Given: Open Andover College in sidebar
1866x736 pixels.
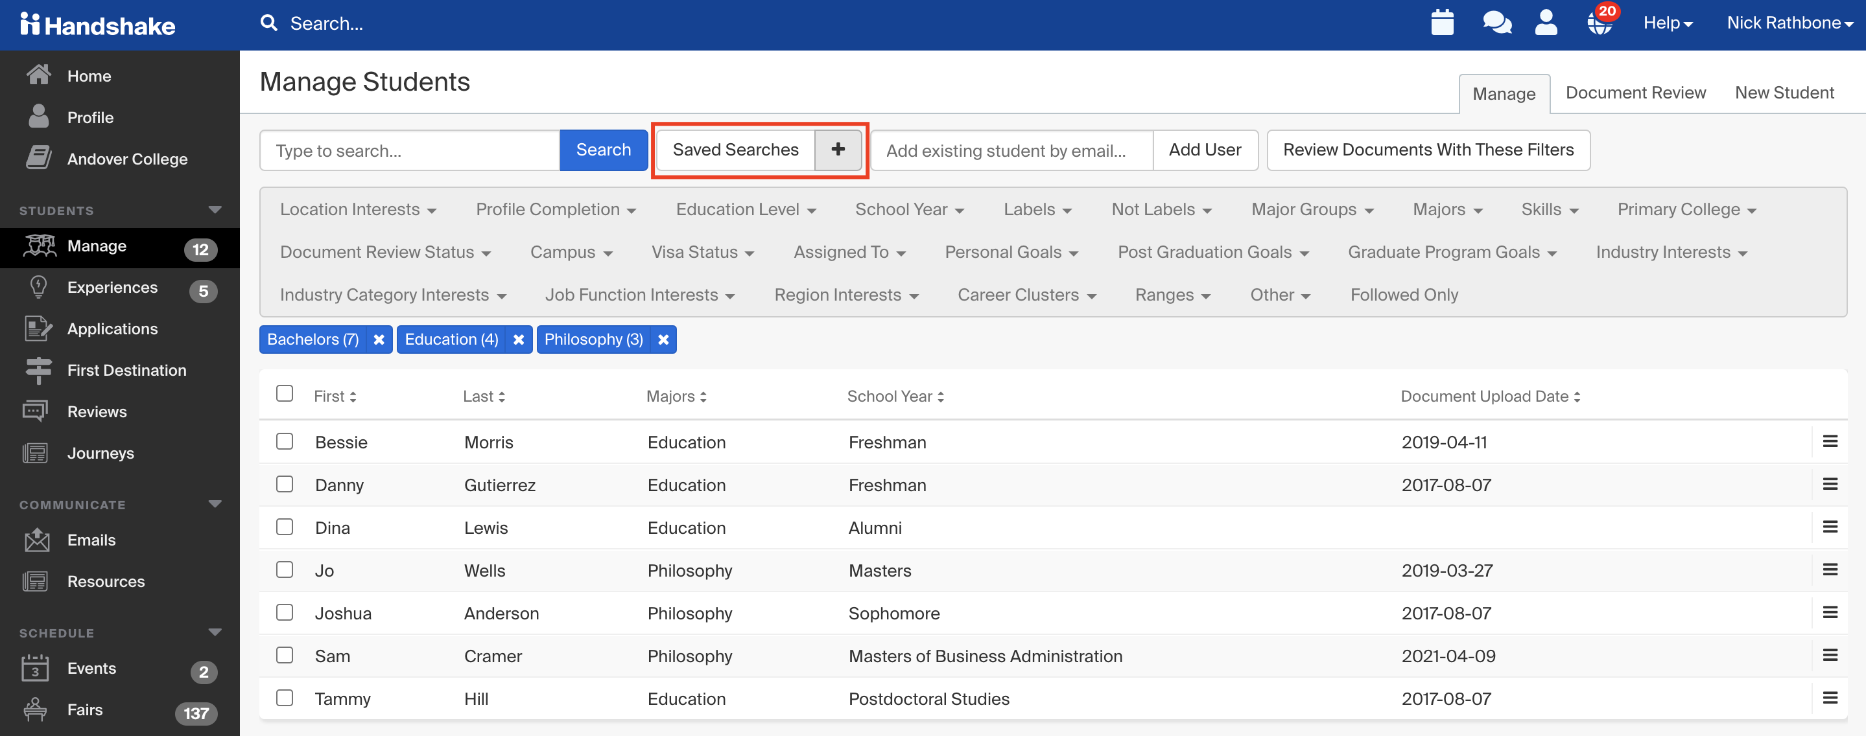Looking at the screenshot, I should pyautogui.click(x=119, y=159).
